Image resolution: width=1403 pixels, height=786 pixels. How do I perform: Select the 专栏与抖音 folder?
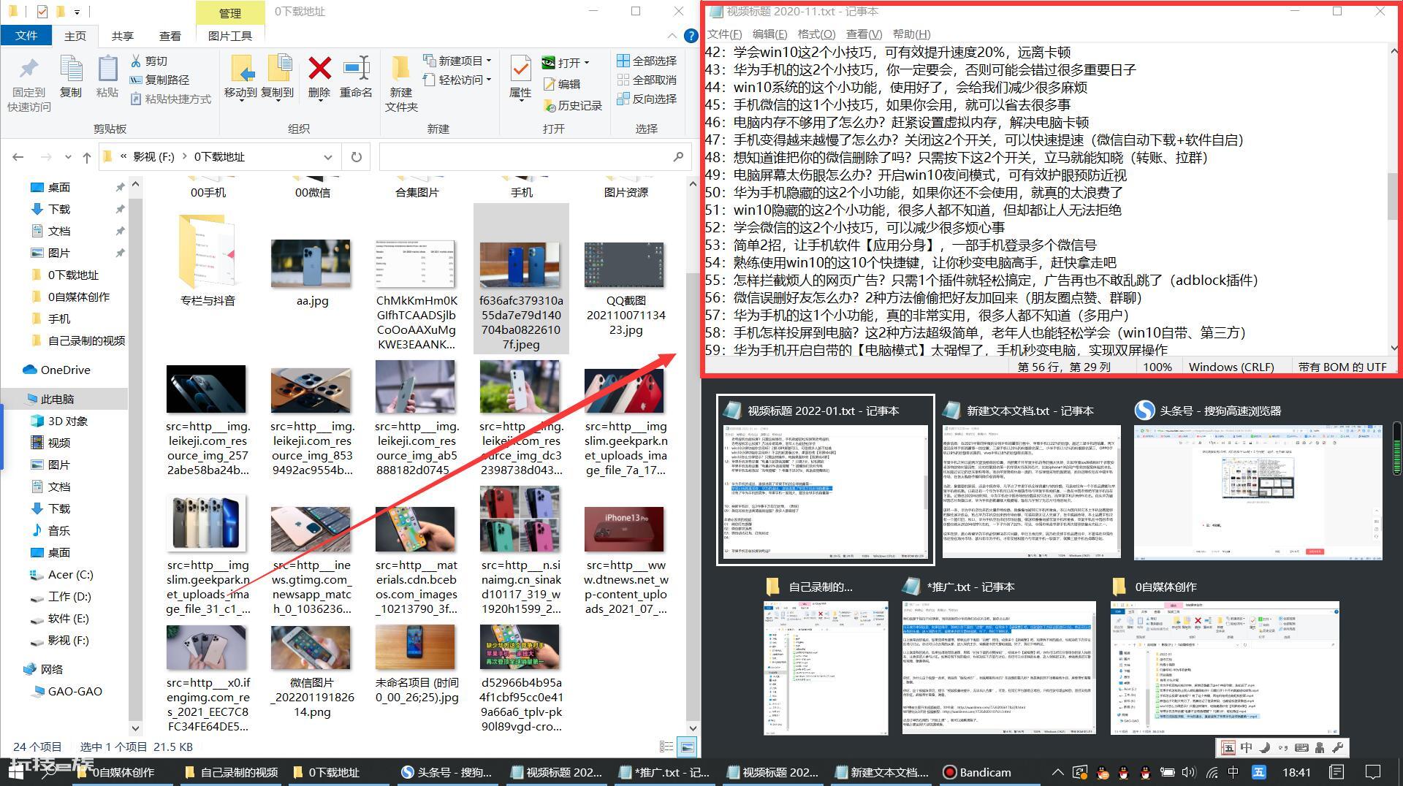208,259
